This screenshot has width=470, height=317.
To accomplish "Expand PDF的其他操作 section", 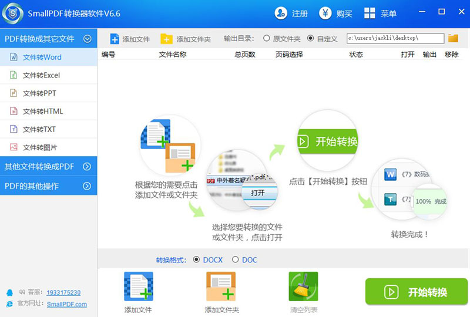I will pyautogui.click(x=49, y=186).
